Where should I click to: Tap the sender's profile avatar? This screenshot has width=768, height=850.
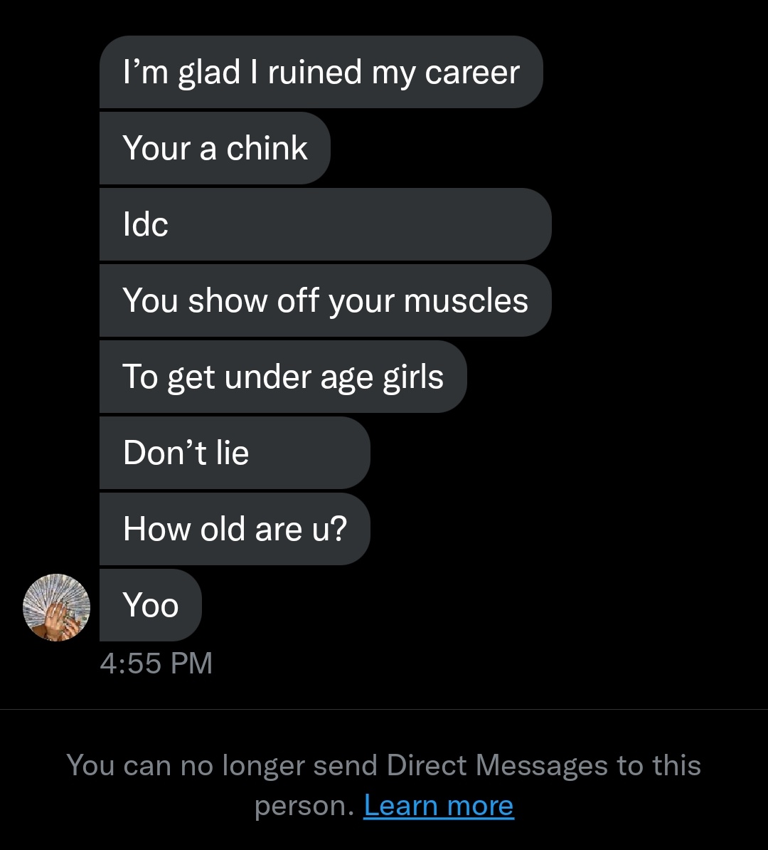click(57, 607)
